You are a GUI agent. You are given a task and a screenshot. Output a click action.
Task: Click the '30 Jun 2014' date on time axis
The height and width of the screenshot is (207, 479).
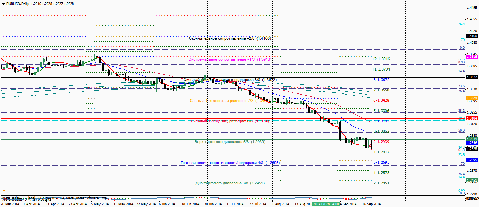[214, 204]
